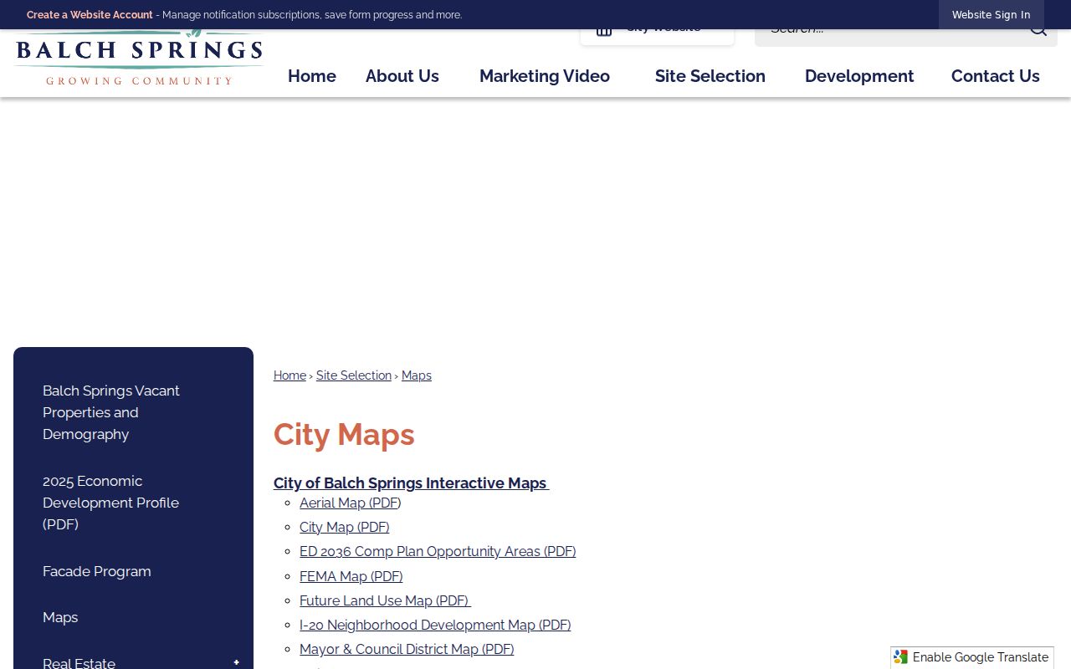Open the City Map (PDF) link
1071x669 pixels.
click(x=345, y=527)
